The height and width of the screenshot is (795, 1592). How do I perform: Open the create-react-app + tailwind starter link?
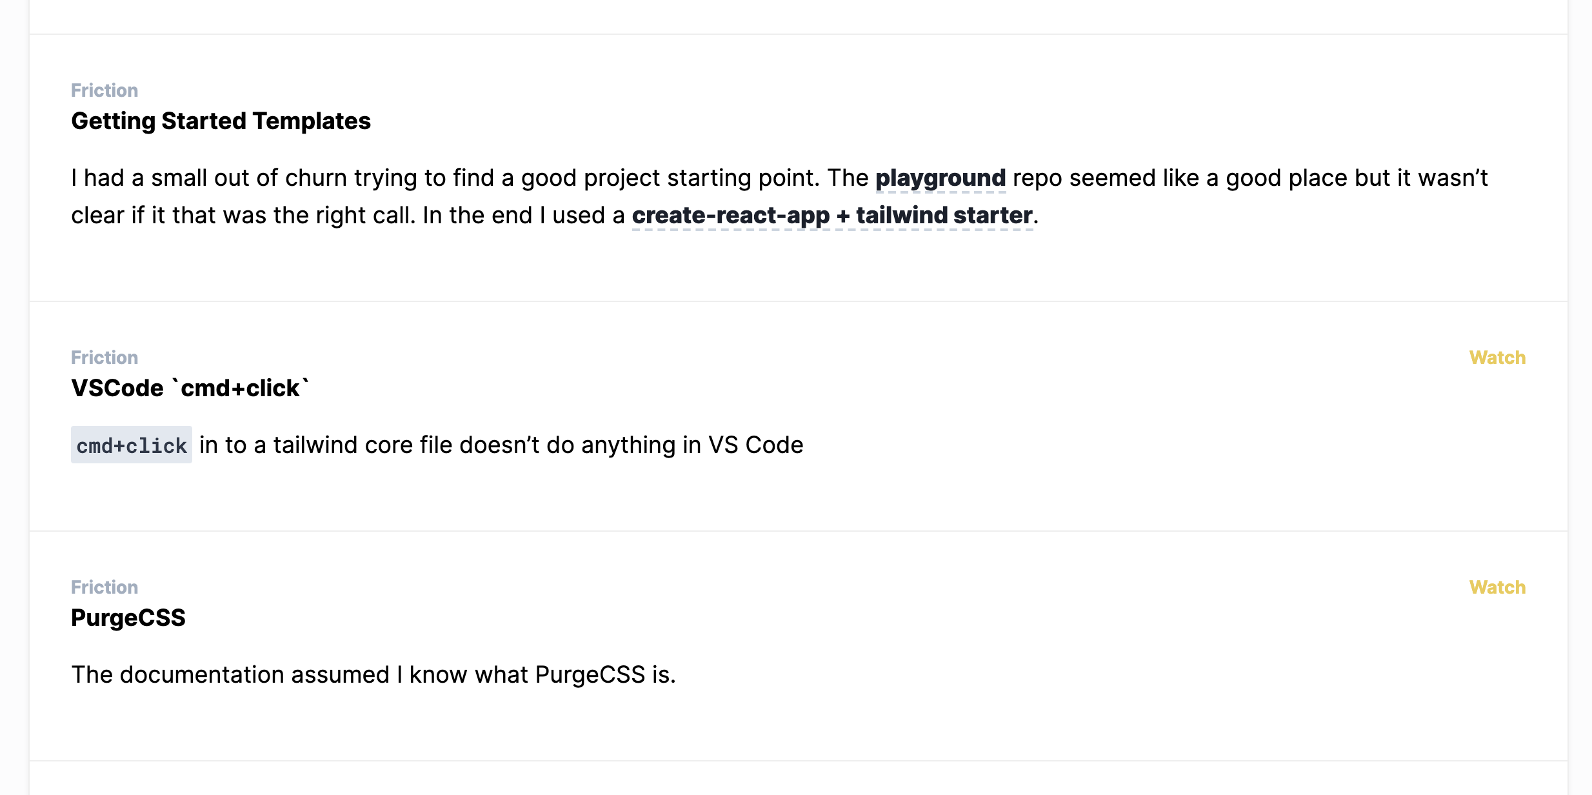tap(832, 216)
